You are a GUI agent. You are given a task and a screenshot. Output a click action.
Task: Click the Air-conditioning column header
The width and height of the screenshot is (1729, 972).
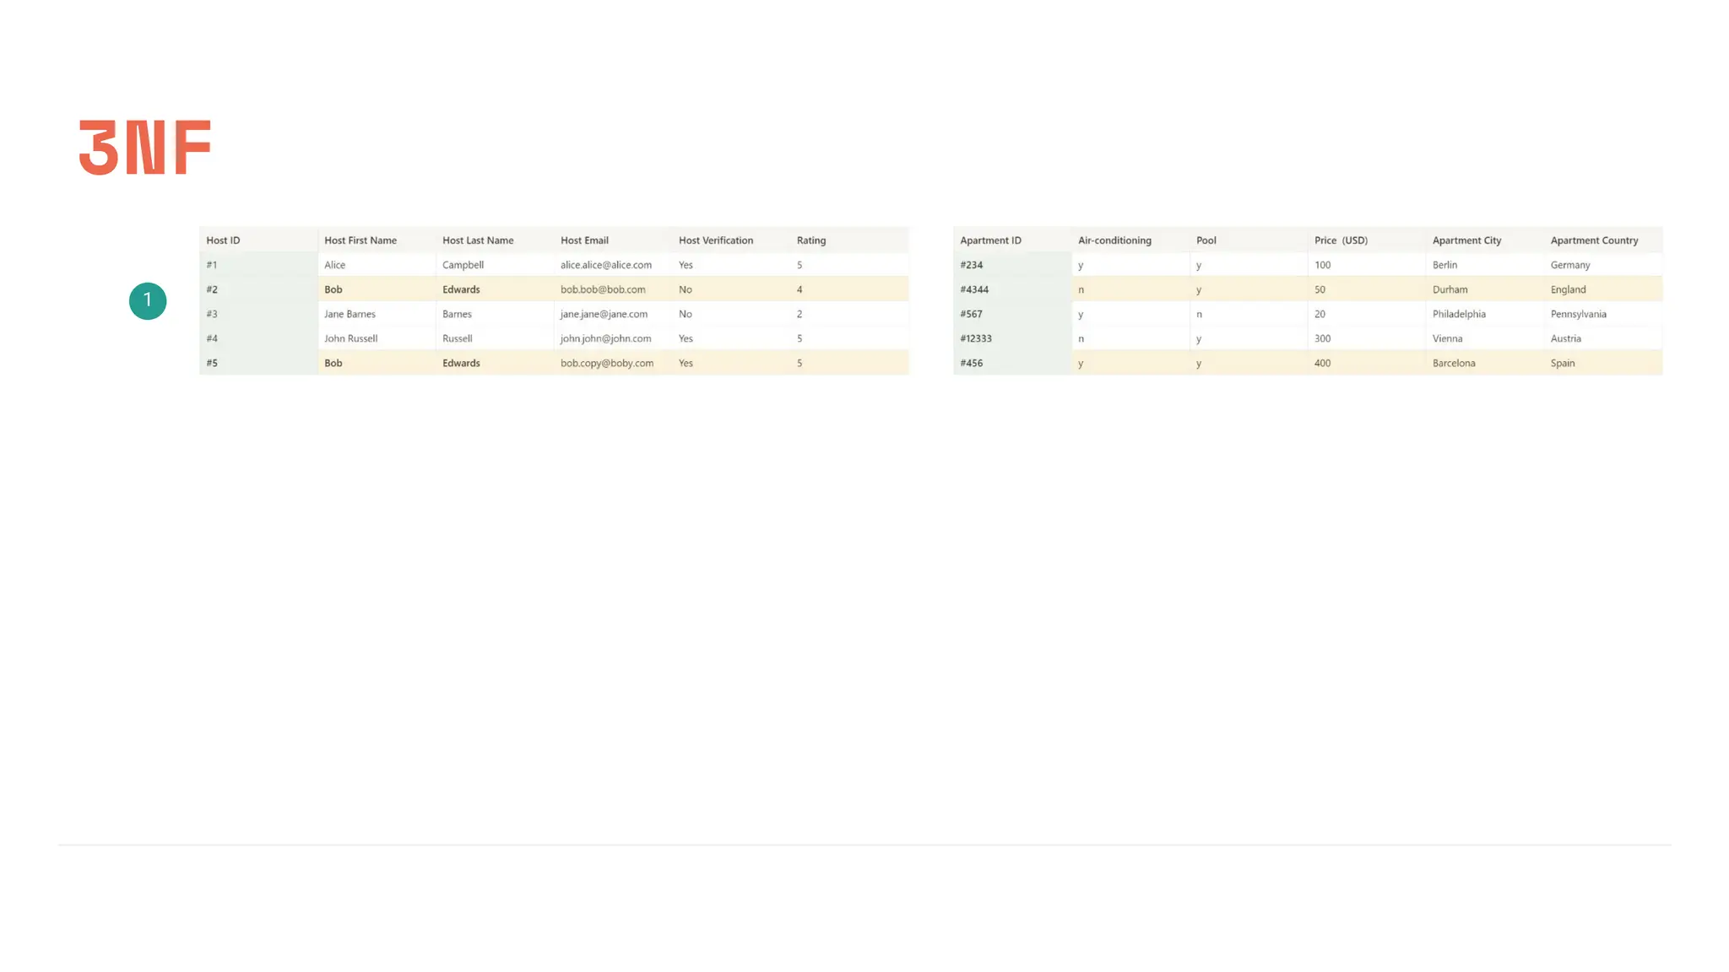1114,240
